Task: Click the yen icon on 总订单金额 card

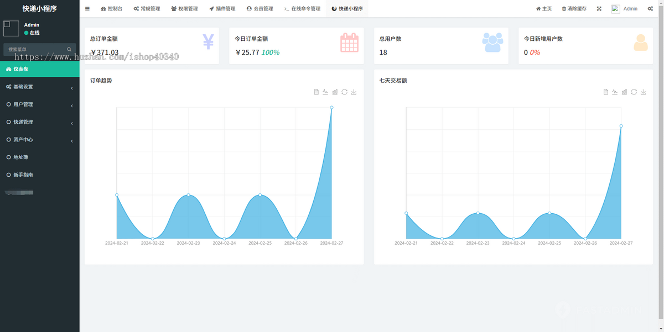Action: (208, 42)
